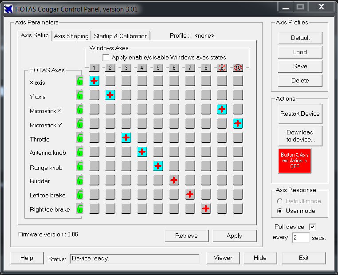Toggle the Rudder lock icon

point(79,181)
